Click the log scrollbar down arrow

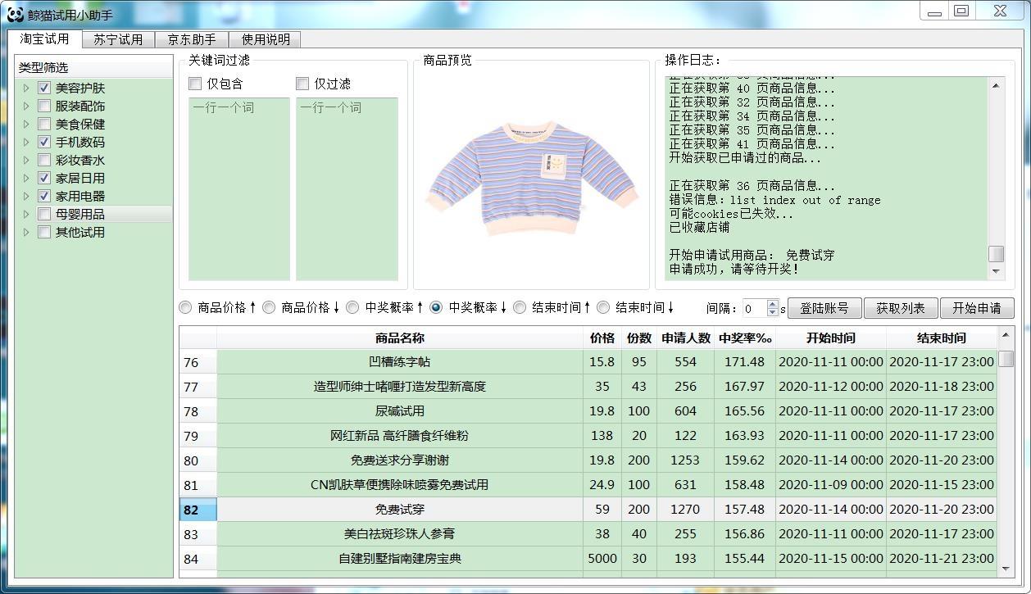(x=996, y=271)
